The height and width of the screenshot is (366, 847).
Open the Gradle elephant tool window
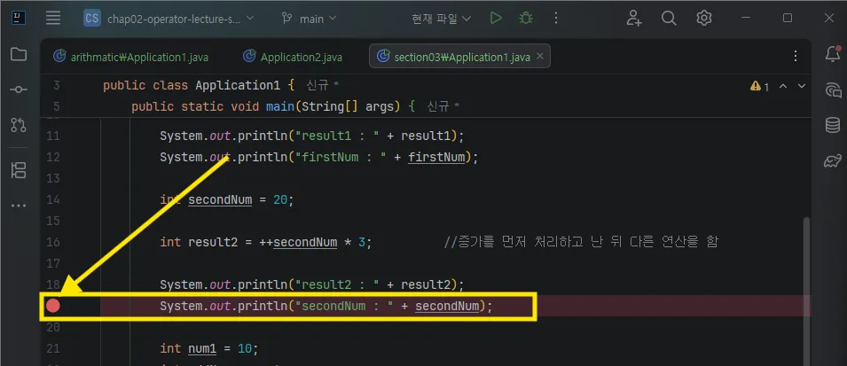point(833,161)
